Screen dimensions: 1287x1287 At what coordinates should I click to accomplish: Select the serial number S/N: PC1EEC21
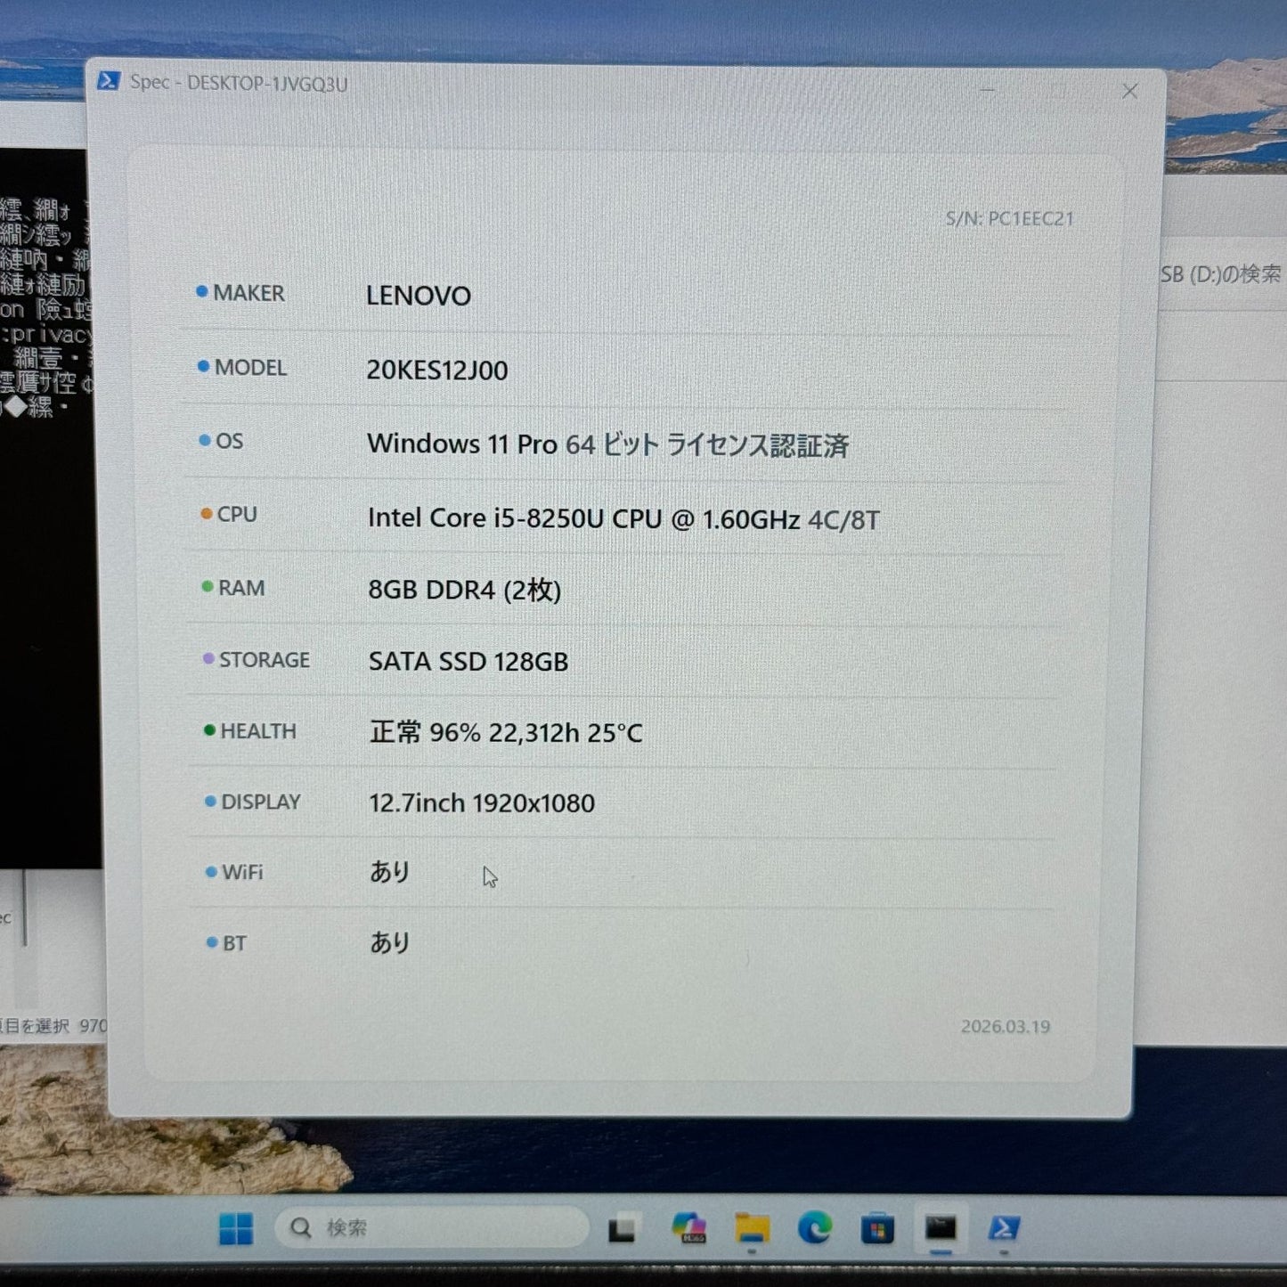pos(1010,218)
